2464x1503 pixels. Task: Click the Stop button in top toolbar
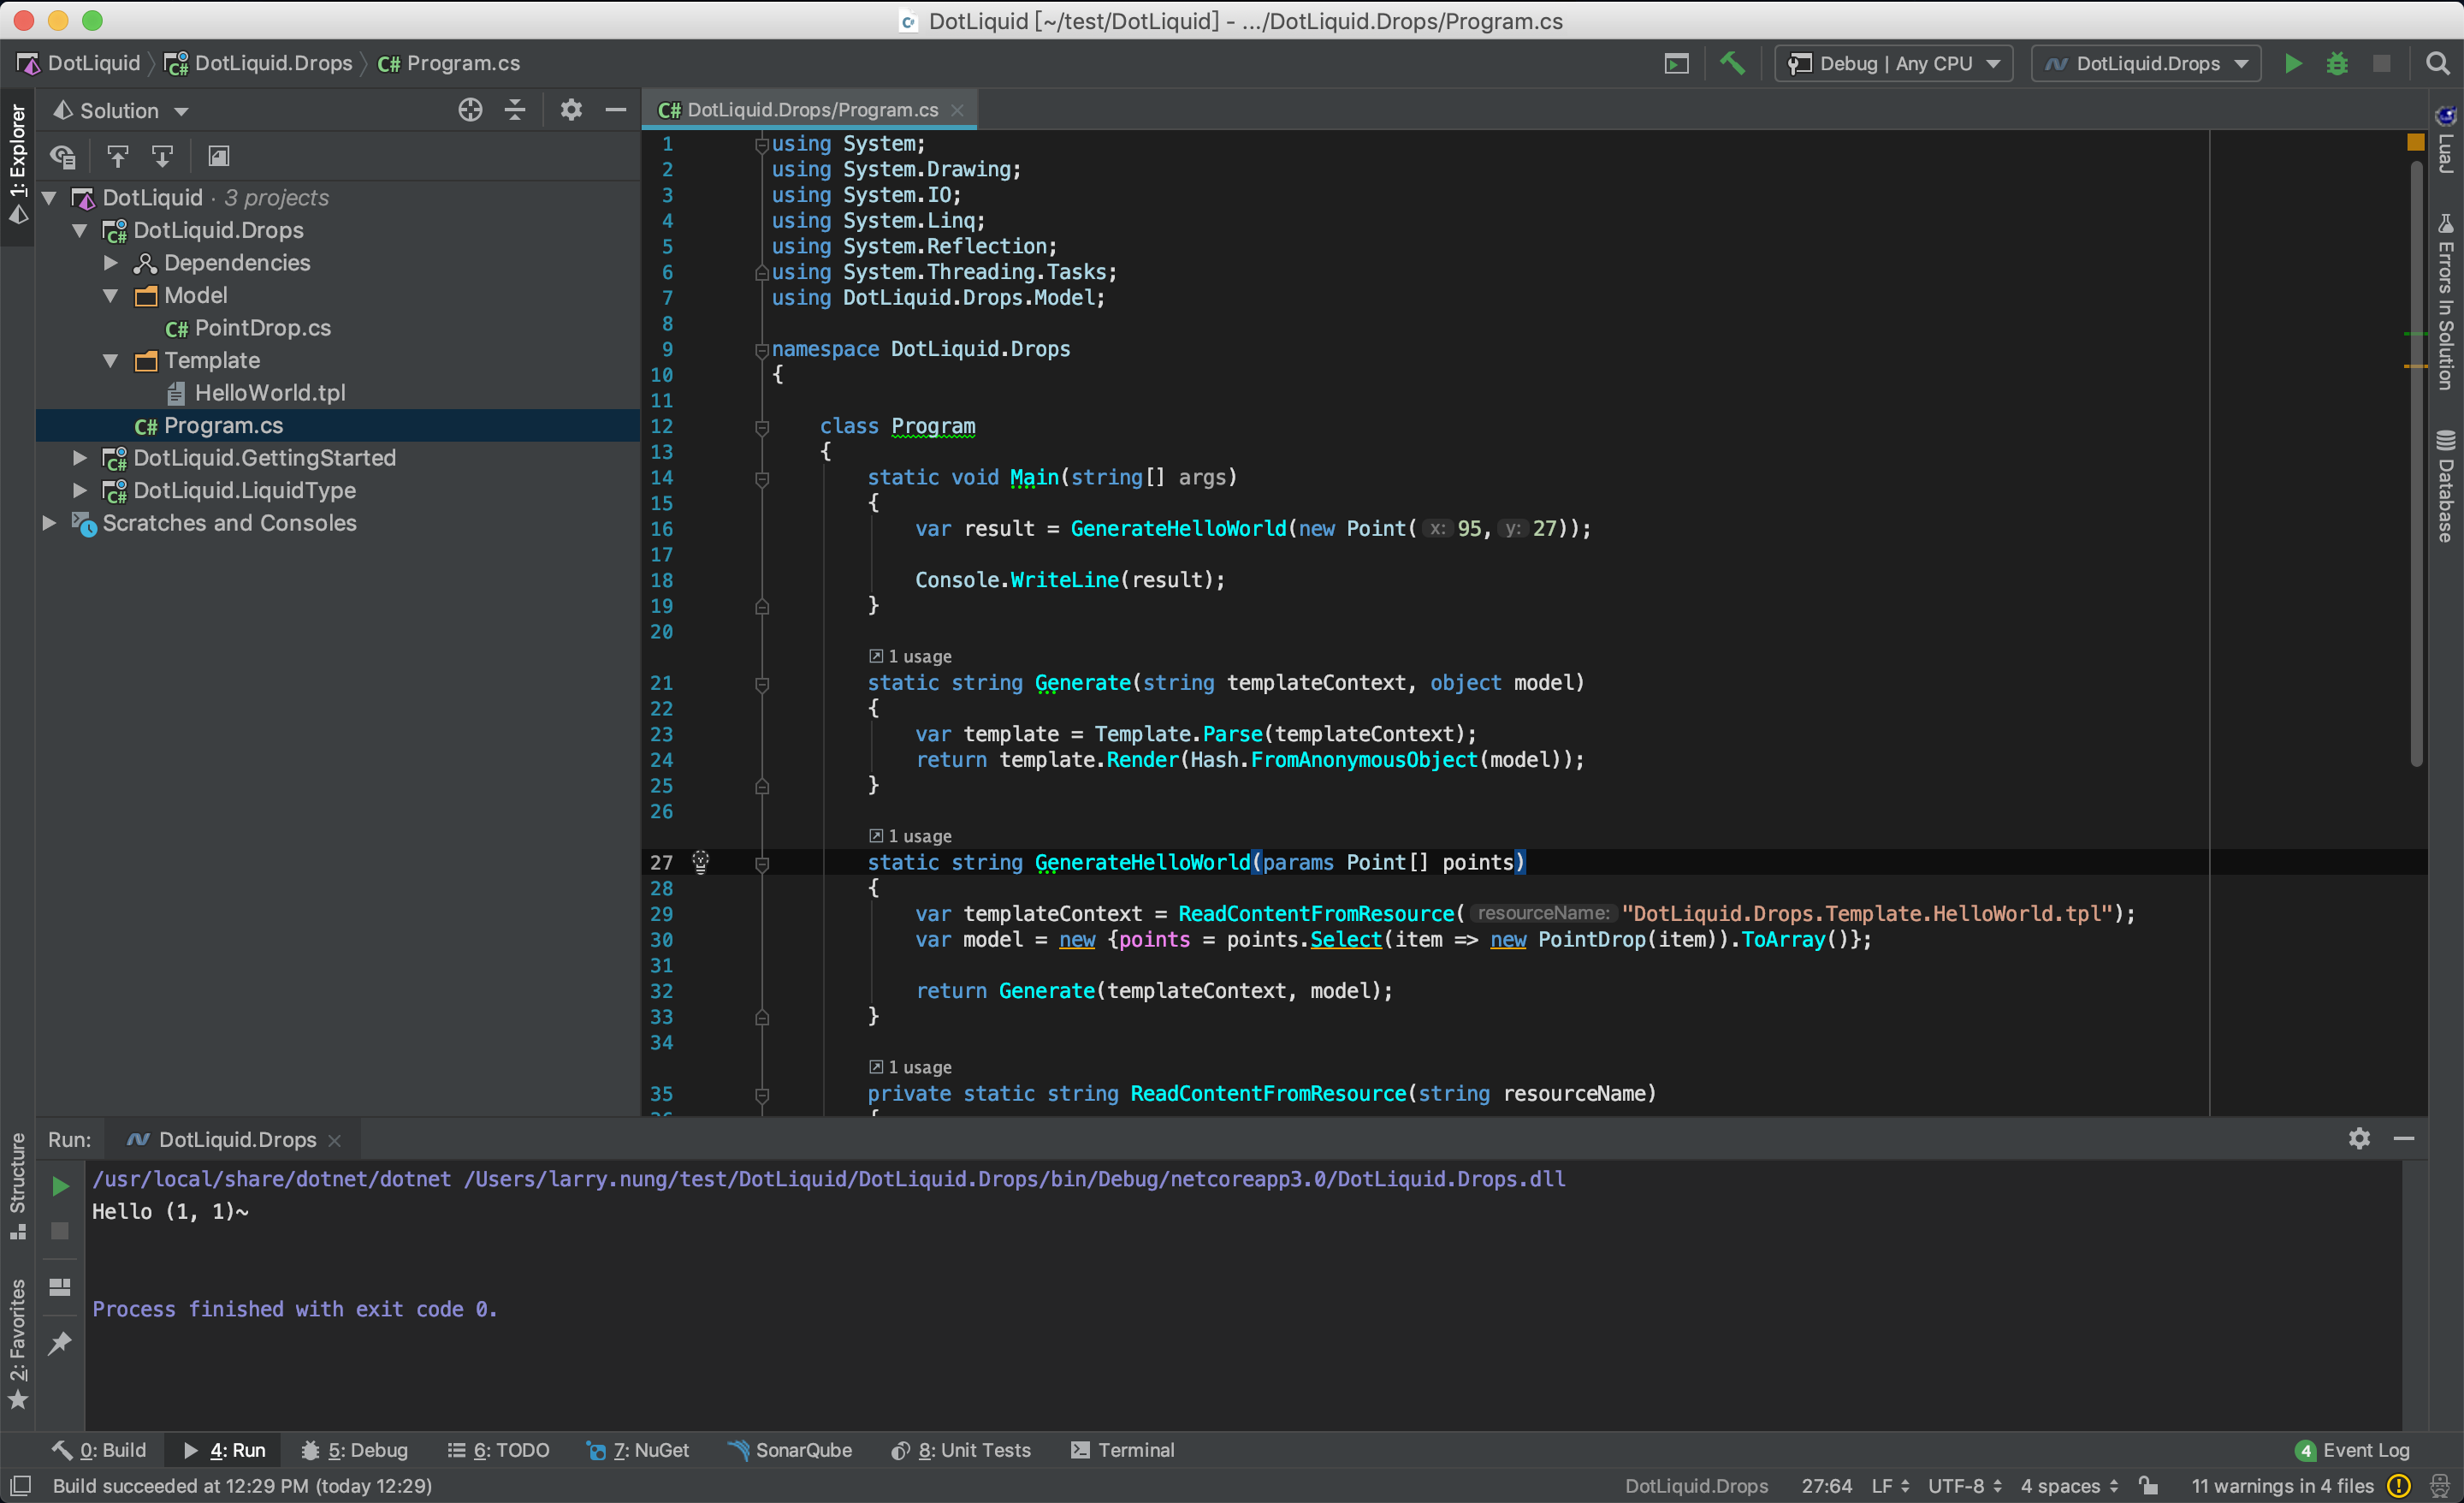point(2382,63)
